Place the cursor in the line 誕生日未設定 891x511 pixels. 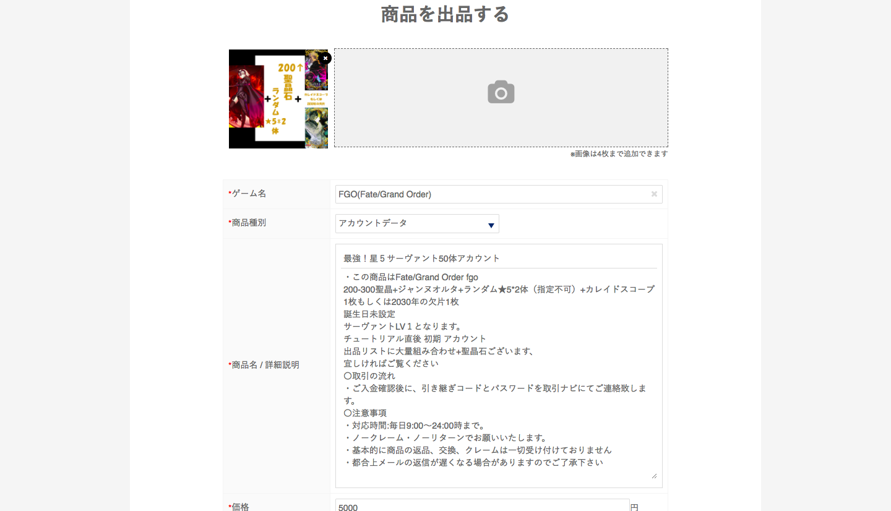coord(369,314)
